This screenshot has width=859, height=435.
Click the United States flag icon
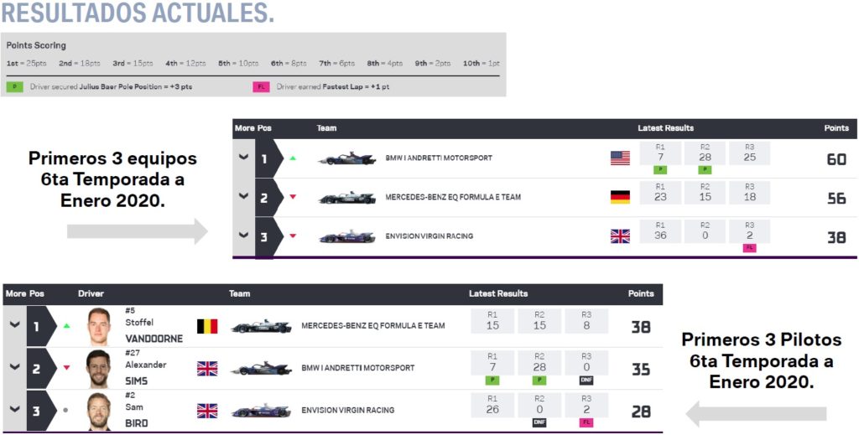[x=620, y=158]
